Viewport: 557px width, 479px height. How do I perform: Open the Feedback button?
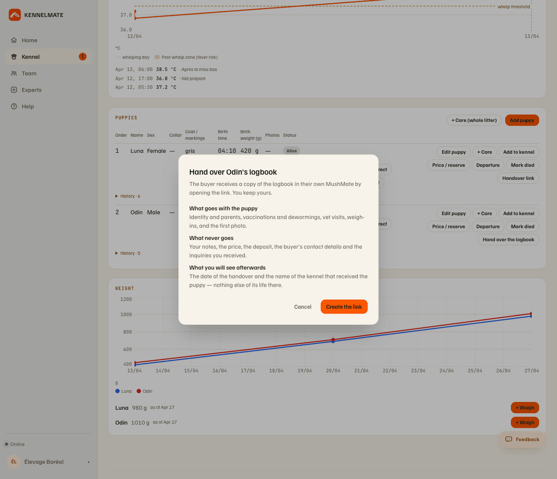point(522,439)
